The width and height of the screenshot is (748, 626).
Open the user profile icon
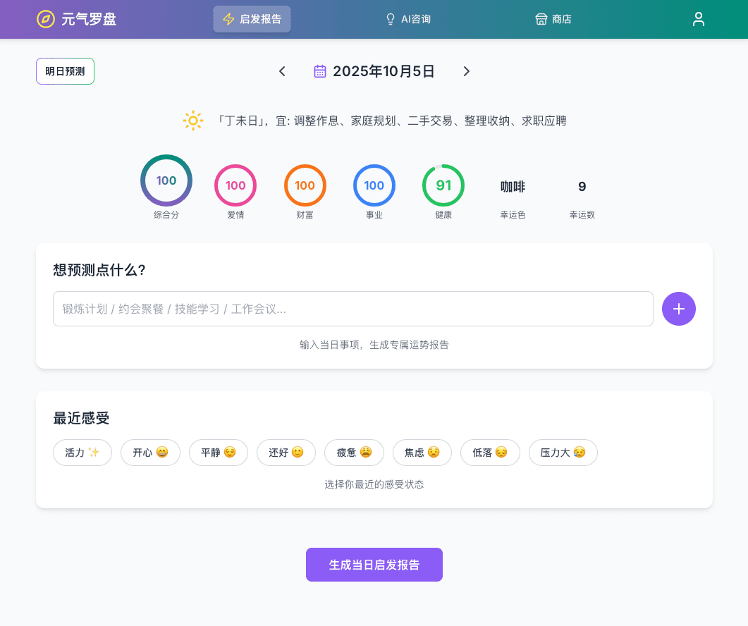tap(699, 19)
